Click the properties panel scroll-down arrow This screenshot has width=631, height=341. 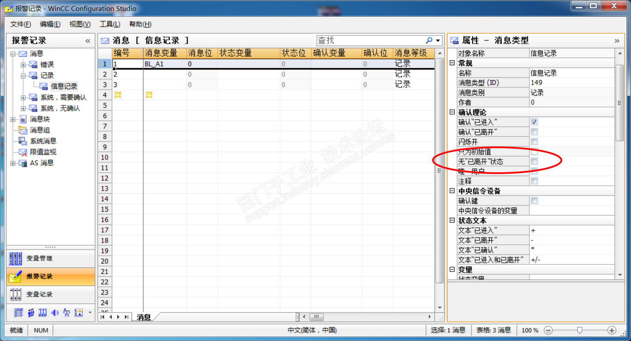(620, 275)
